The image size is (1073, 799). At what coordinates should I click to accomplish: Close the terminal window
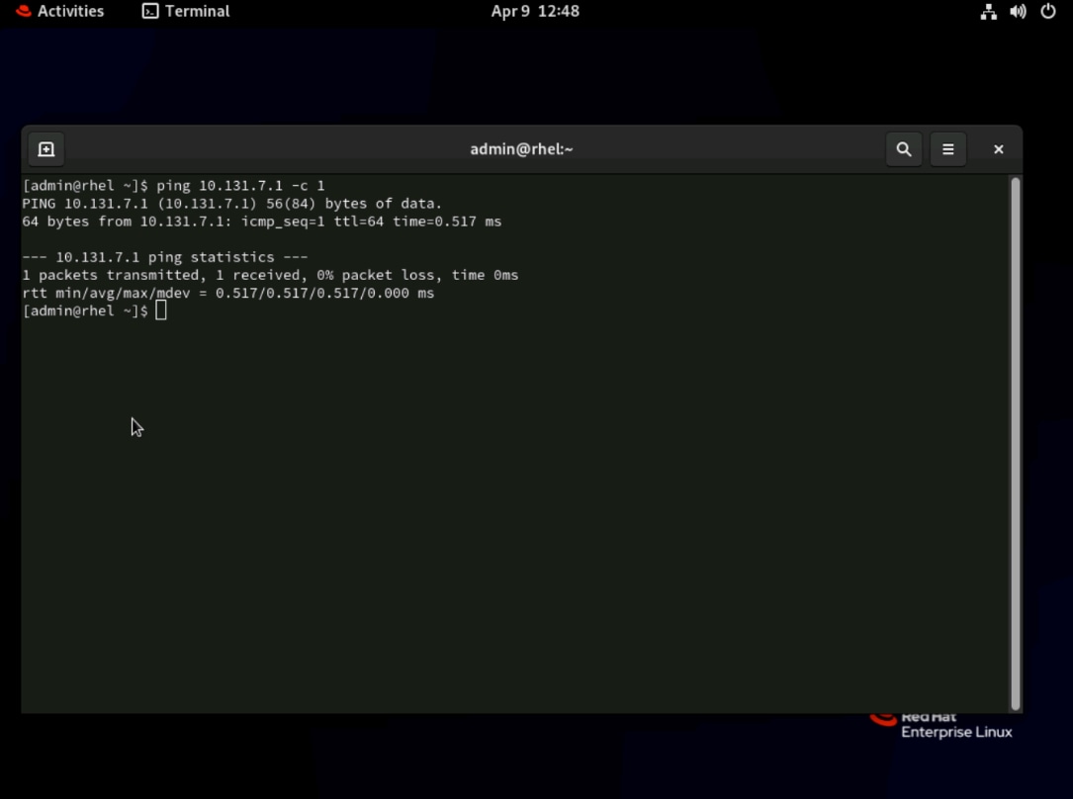pos(999,149)
